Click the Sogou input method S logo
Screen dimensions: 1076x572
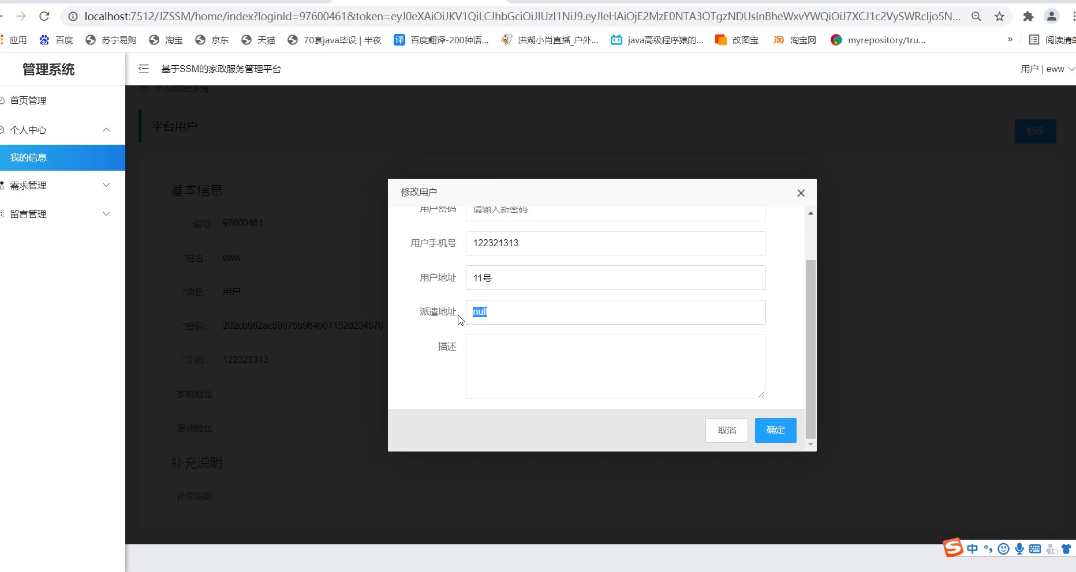click(953, 547)
